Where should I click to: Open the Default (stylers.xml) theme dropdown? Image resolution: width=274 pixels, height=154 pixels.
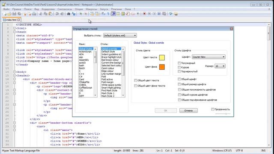click(x=120, y=36)
